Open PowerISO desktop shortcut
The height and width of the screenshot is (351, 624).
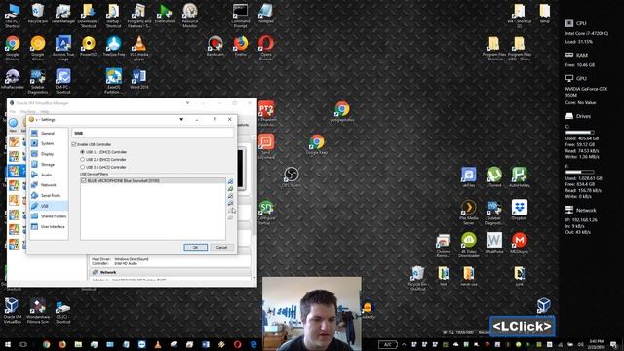pyautogui.click(x=89, y=46)
